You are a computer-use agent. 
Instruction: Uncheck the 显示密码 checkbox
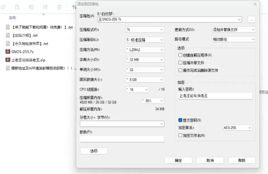coord(180,120)
